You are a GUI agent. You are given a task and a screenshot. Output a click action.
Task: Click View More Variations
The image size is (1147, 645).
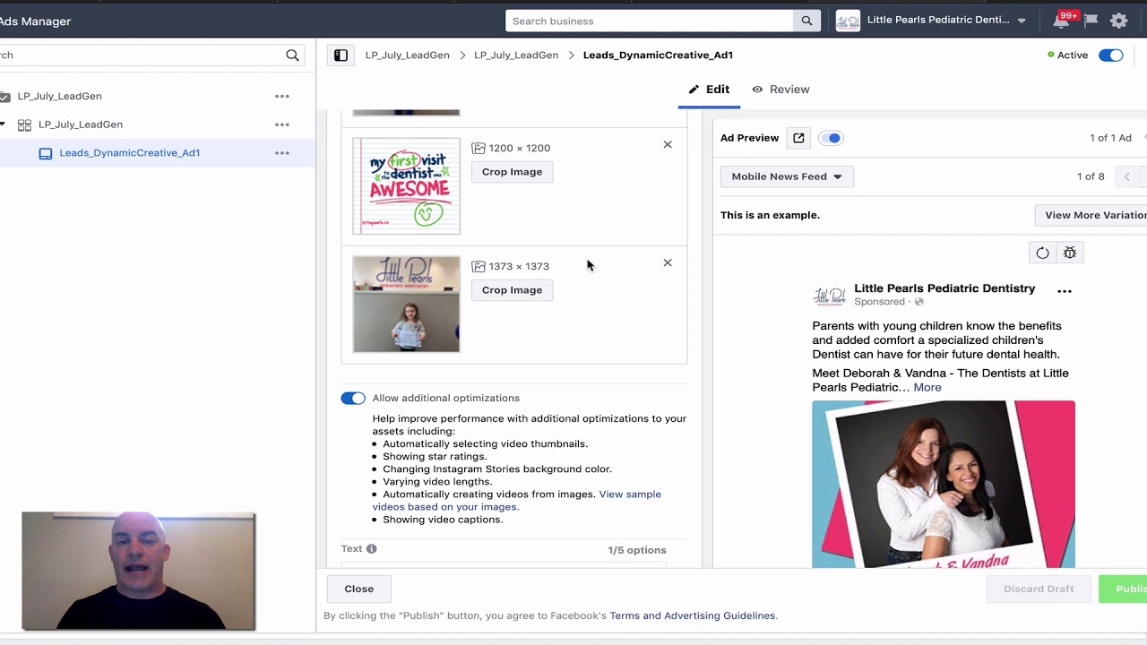click(1091, 215)
